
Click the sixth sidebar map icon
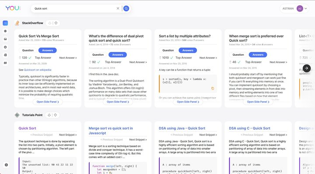tap(5, 63)
